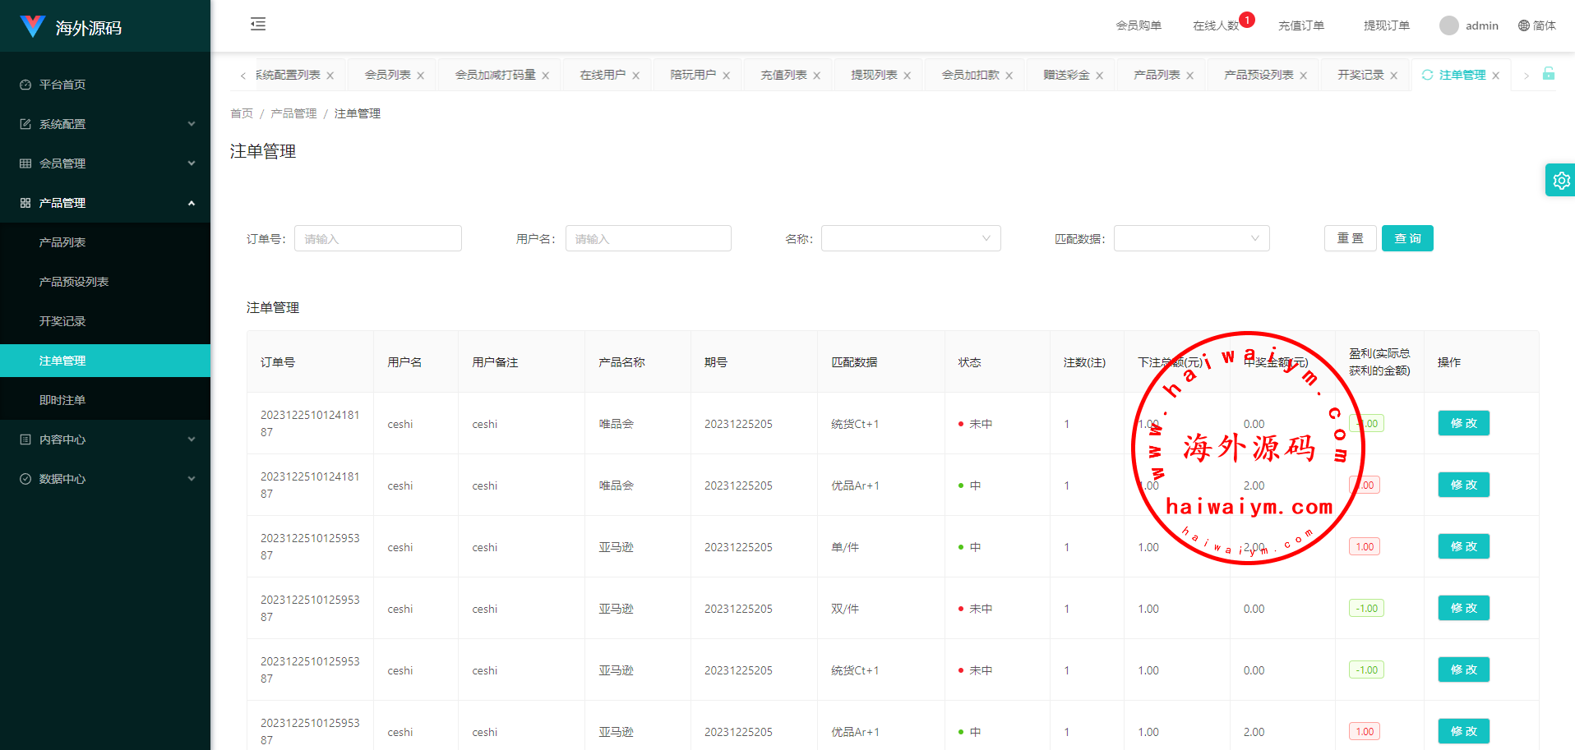Click the 订单号 input field
This screenshot has height=750, width=1575.
[x=378, y=238]
